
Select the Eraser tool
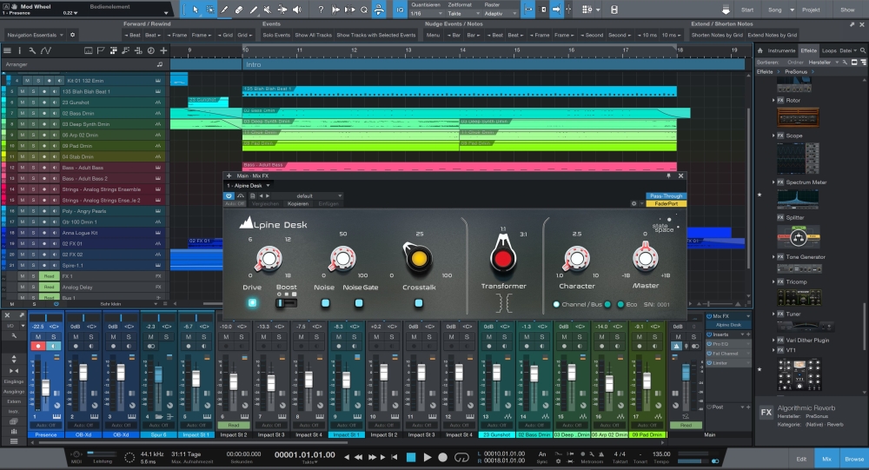click(x=239, y=10)
